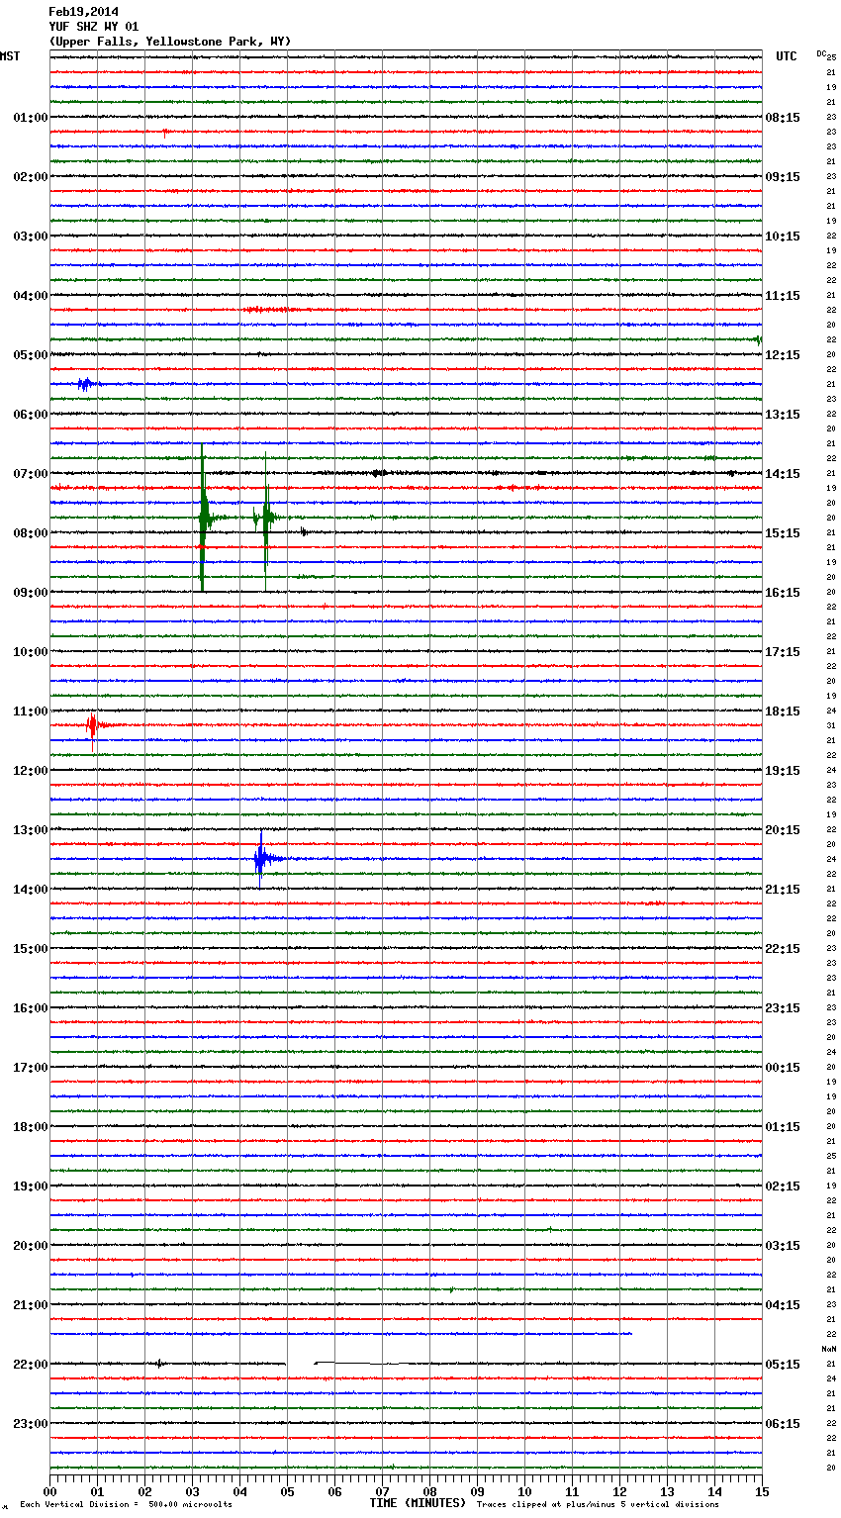Select the 15:00 MST row label
Image resolution: width=841 pixels, height=1518 pixels.
pyautogui.click(x=30, y=949)
